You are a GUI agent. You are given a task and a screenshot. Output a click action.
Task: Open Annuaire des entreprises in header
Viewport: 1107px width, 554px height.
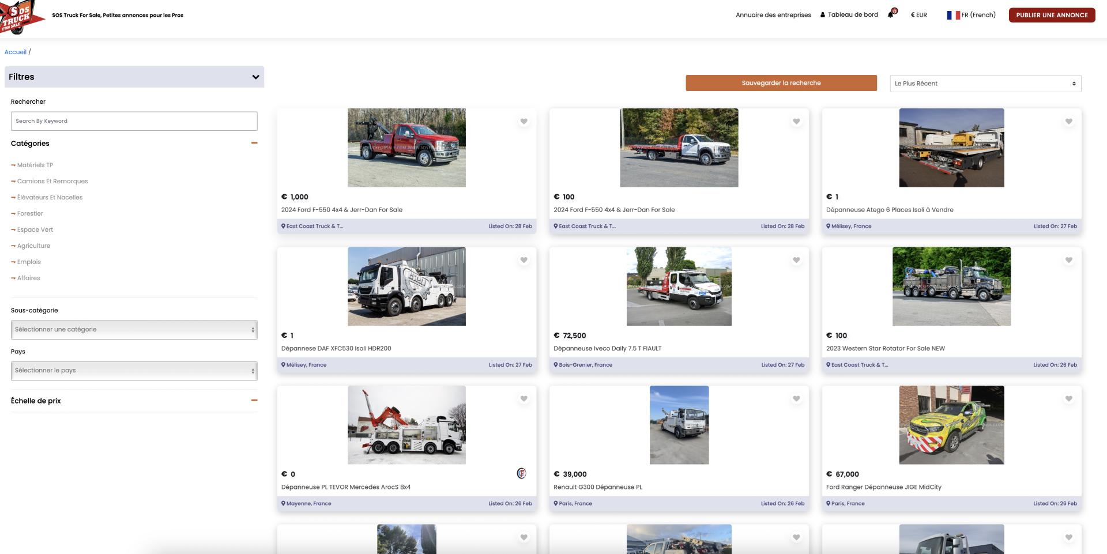773,15
